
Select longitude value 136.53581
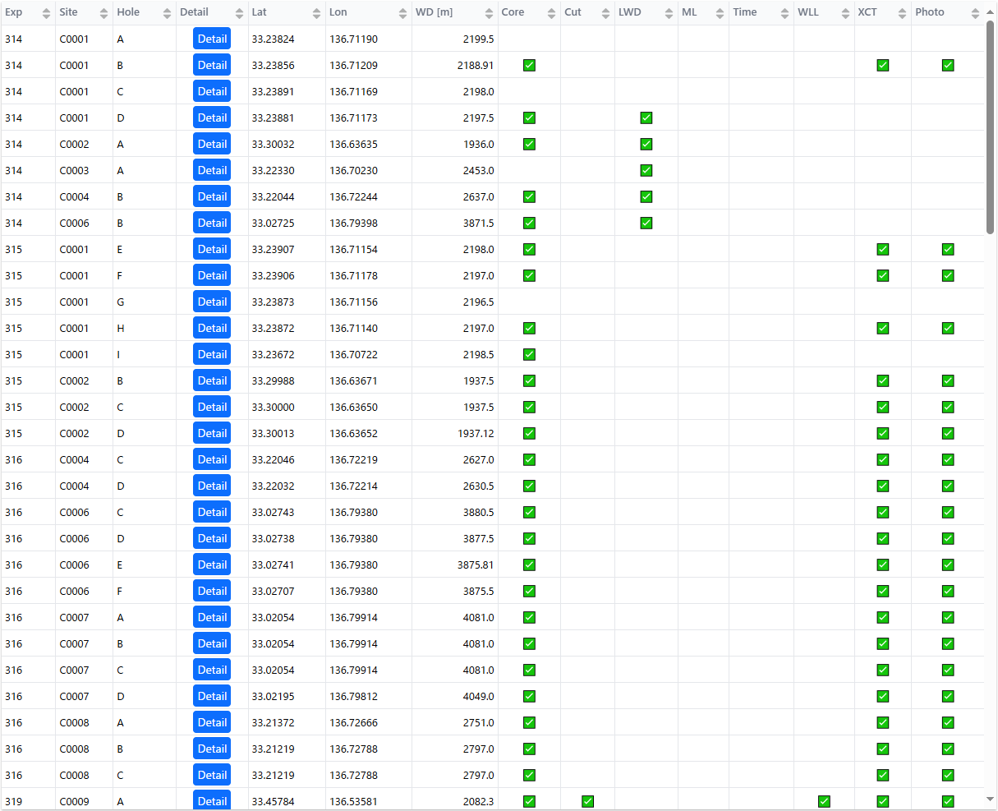(354, 801)
